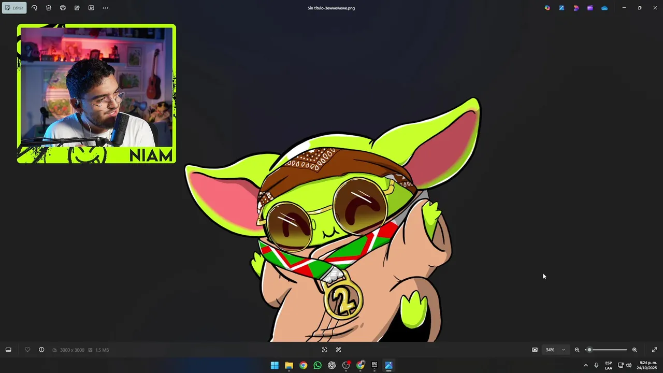Viewport: 663px width, 373px height.
Task: Click the Sin título-3ewwewewe.png file title
Action: (331, 8)
